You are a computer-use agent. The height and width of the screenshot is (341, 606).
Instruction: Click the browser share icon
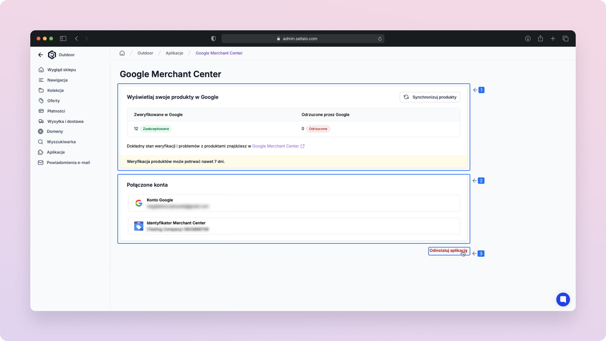point(540,39)
